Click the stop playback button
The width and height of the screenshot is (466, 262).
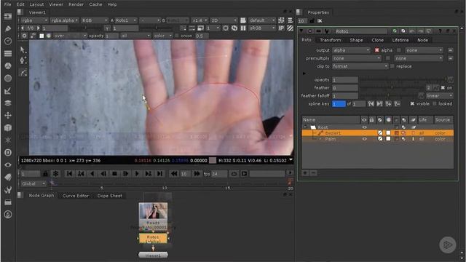[114, 173]
